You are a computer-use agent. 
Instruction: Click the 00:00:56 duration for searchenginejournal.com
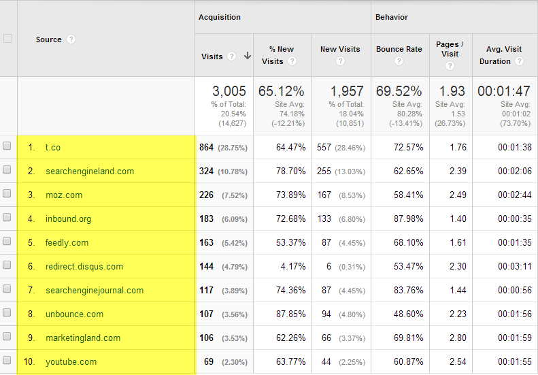(x=515, y=290)
